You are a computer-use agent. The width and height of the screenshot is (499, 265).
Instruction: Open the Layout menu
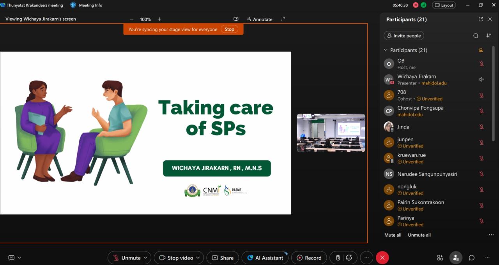(444, 5)
